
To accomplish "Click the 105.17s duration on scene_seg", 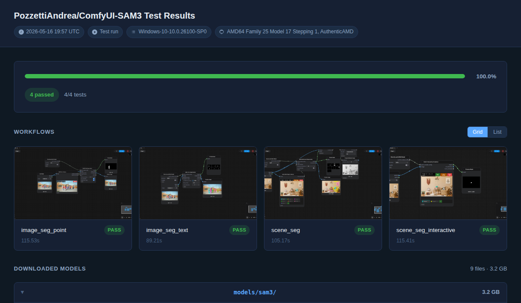I will click(280, 240).
